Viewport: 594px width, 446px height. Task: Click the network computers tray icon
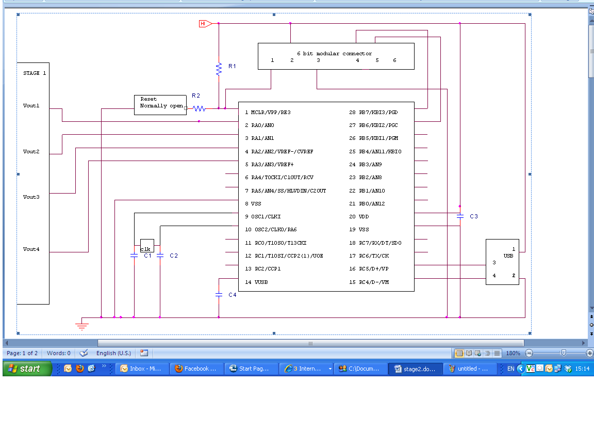click(x=558, y=369)
